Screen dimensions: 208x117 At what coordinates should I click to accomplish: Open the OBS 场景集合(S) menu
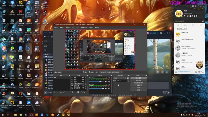pyautogui.click(x=84, y=27)
